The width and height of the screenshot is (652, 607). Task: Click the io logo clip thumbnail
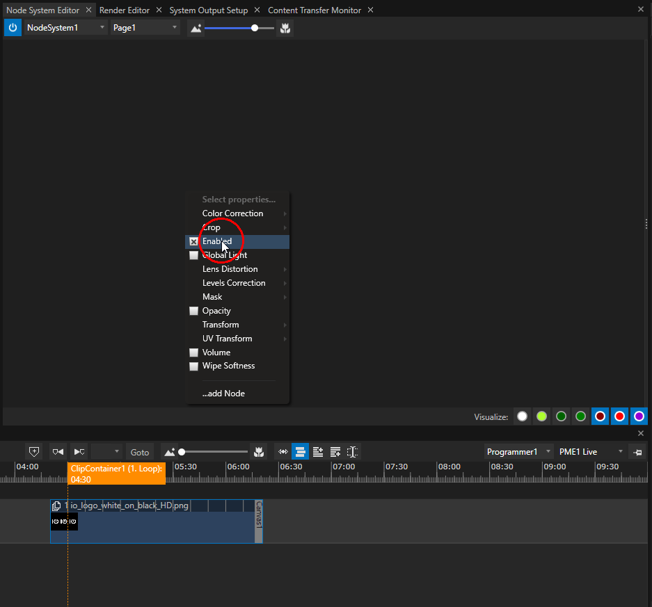coord(64,521)
